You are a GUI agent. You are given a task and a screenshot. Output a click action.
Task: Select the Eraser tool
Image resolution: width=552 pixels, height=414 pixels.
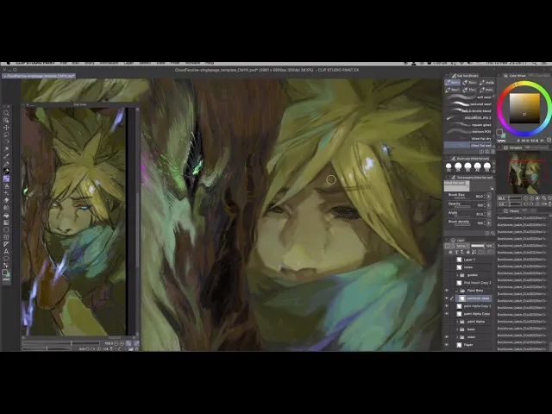pyautogui.click(x=6, y=200)
